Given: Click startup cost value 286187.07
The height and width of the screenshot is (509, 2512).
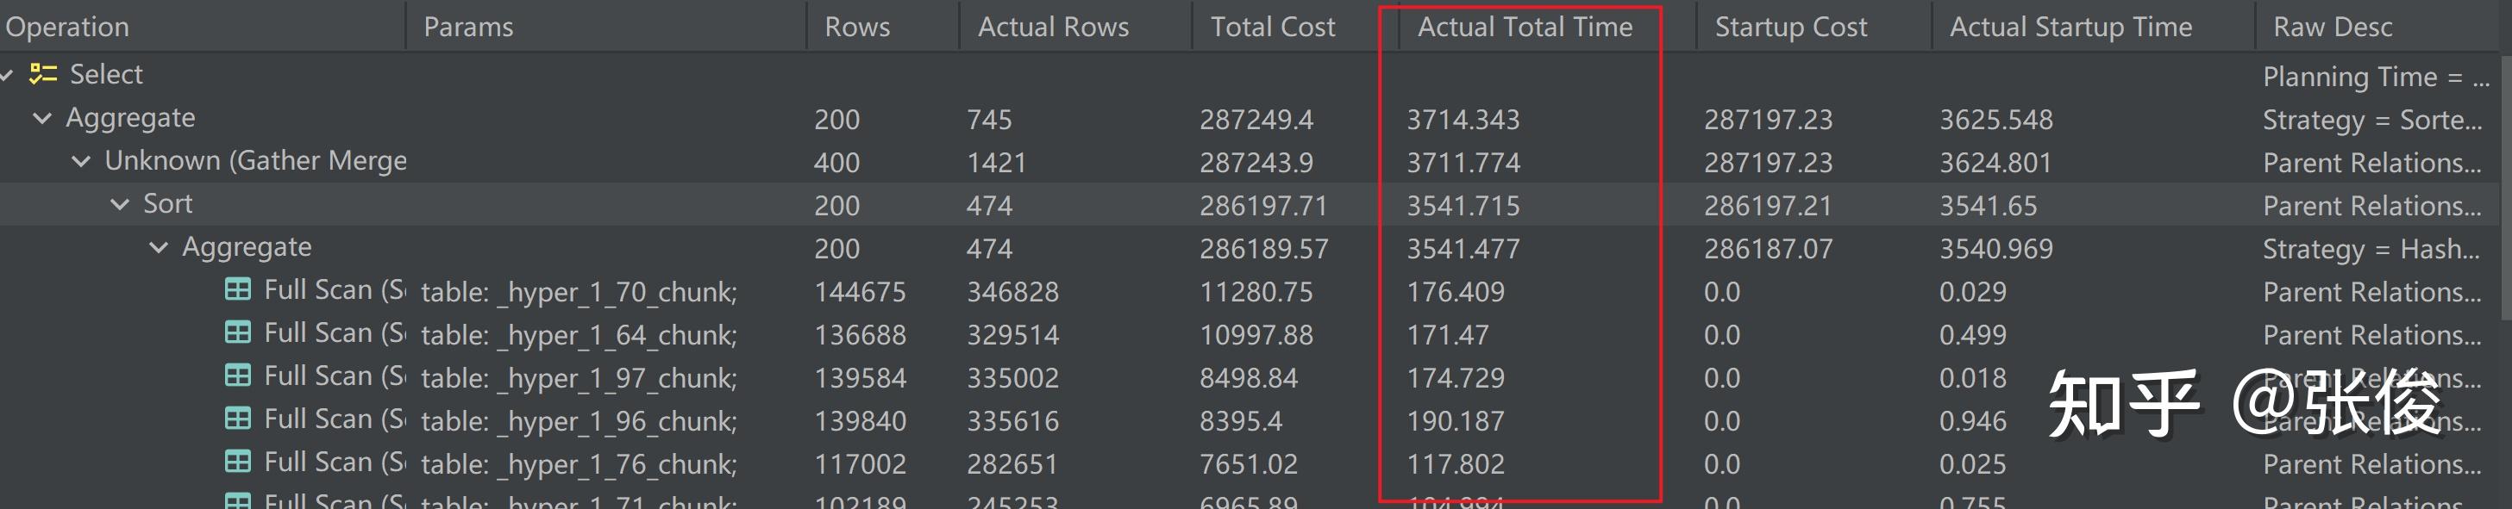Looking at the screenshot, I should tap(1768, 248).
